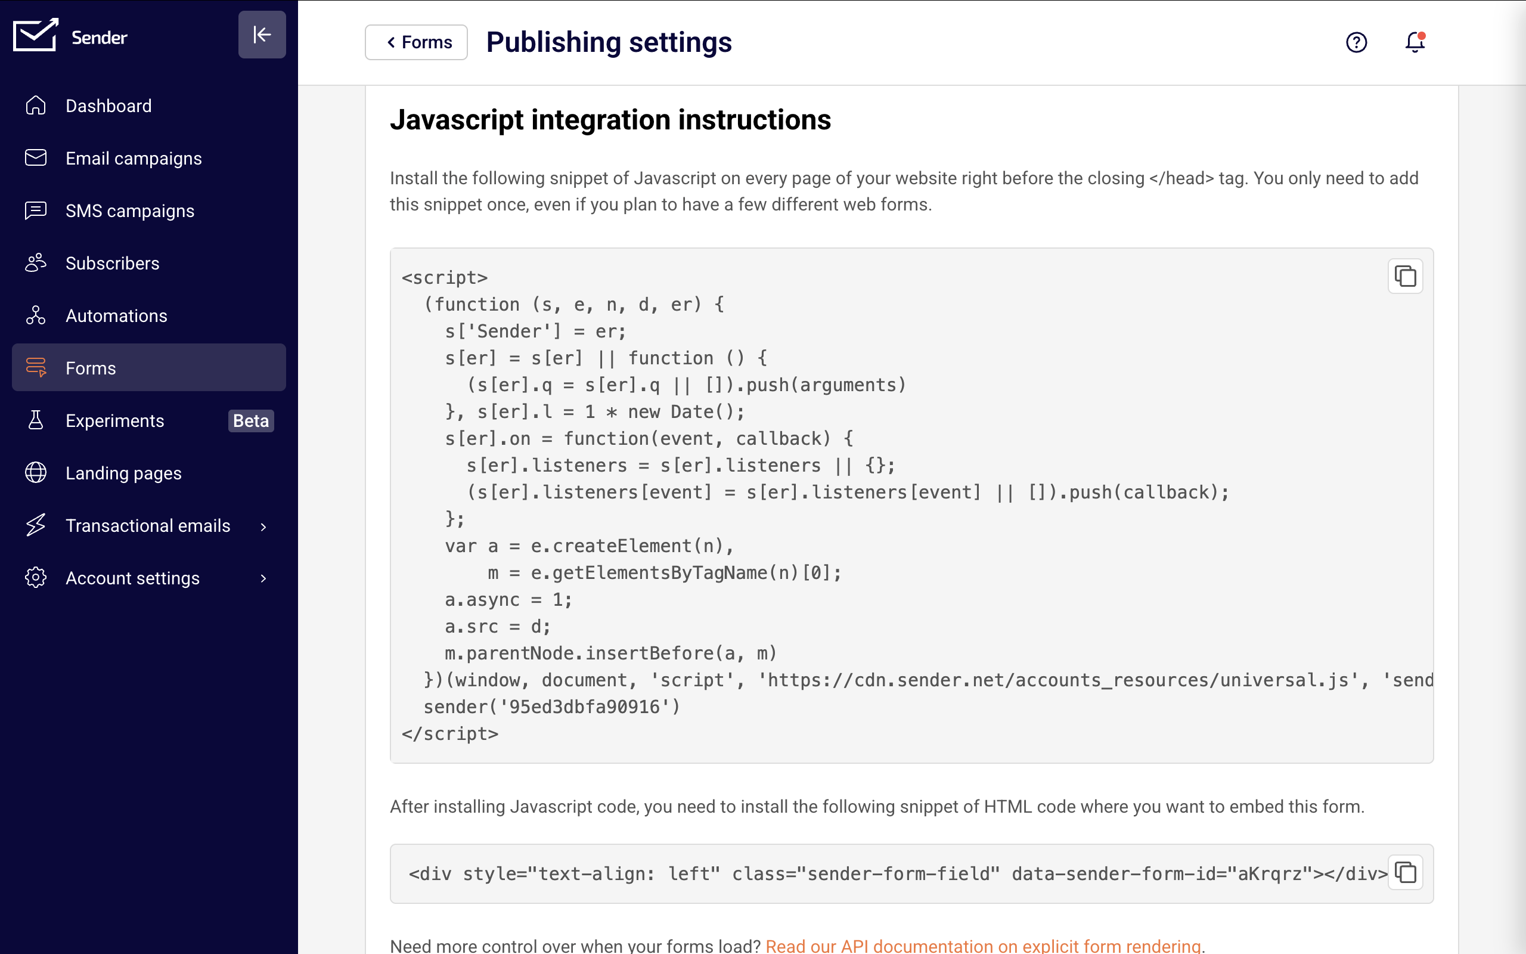Expand Account settings submenu chevron
This screenshot has height=954, width=1526.
pos(263,578)
